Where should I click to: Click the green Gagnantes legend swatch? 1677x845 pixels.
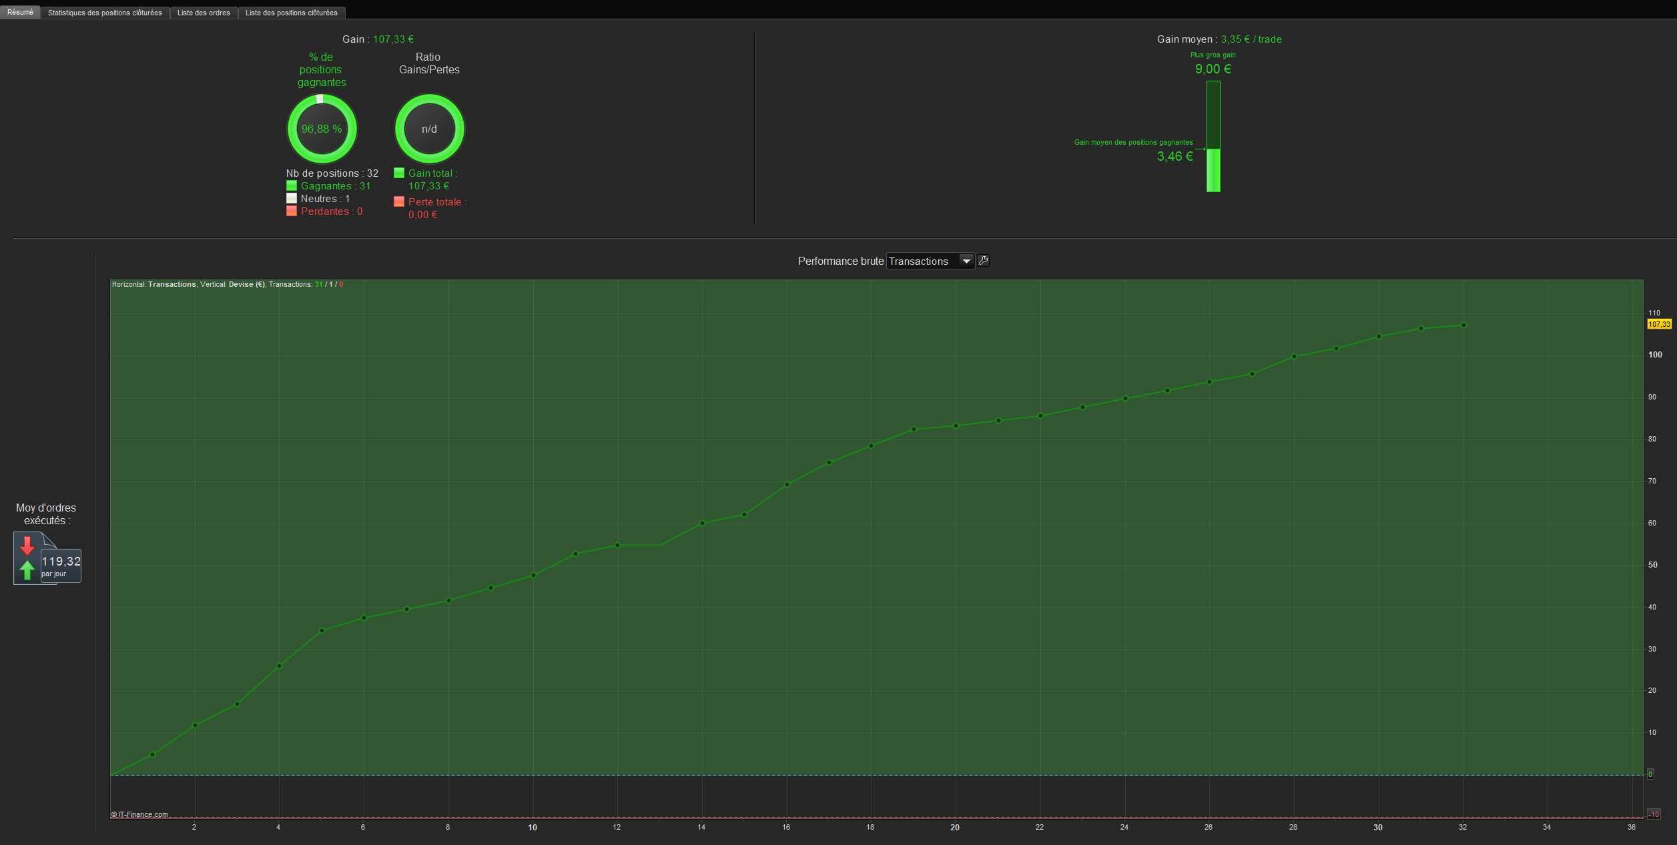click(x=292, y=185)
